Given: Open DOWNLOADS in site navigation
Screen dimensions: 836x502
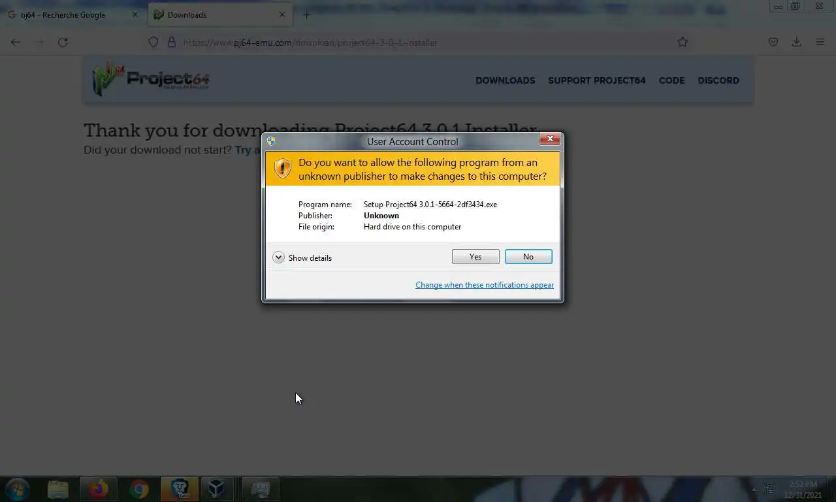Looking at the screenshot, I should [x=505, y=80].
